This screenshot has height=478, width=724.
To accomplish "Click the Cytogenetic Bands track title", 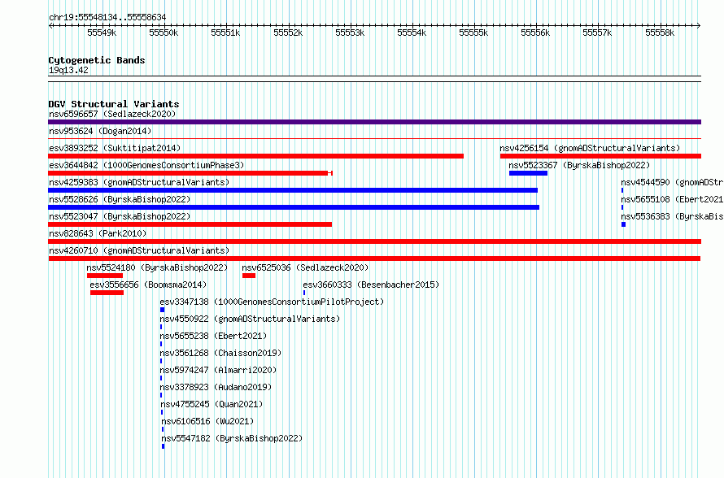I will pyautogui.click(x=97, y=60).
